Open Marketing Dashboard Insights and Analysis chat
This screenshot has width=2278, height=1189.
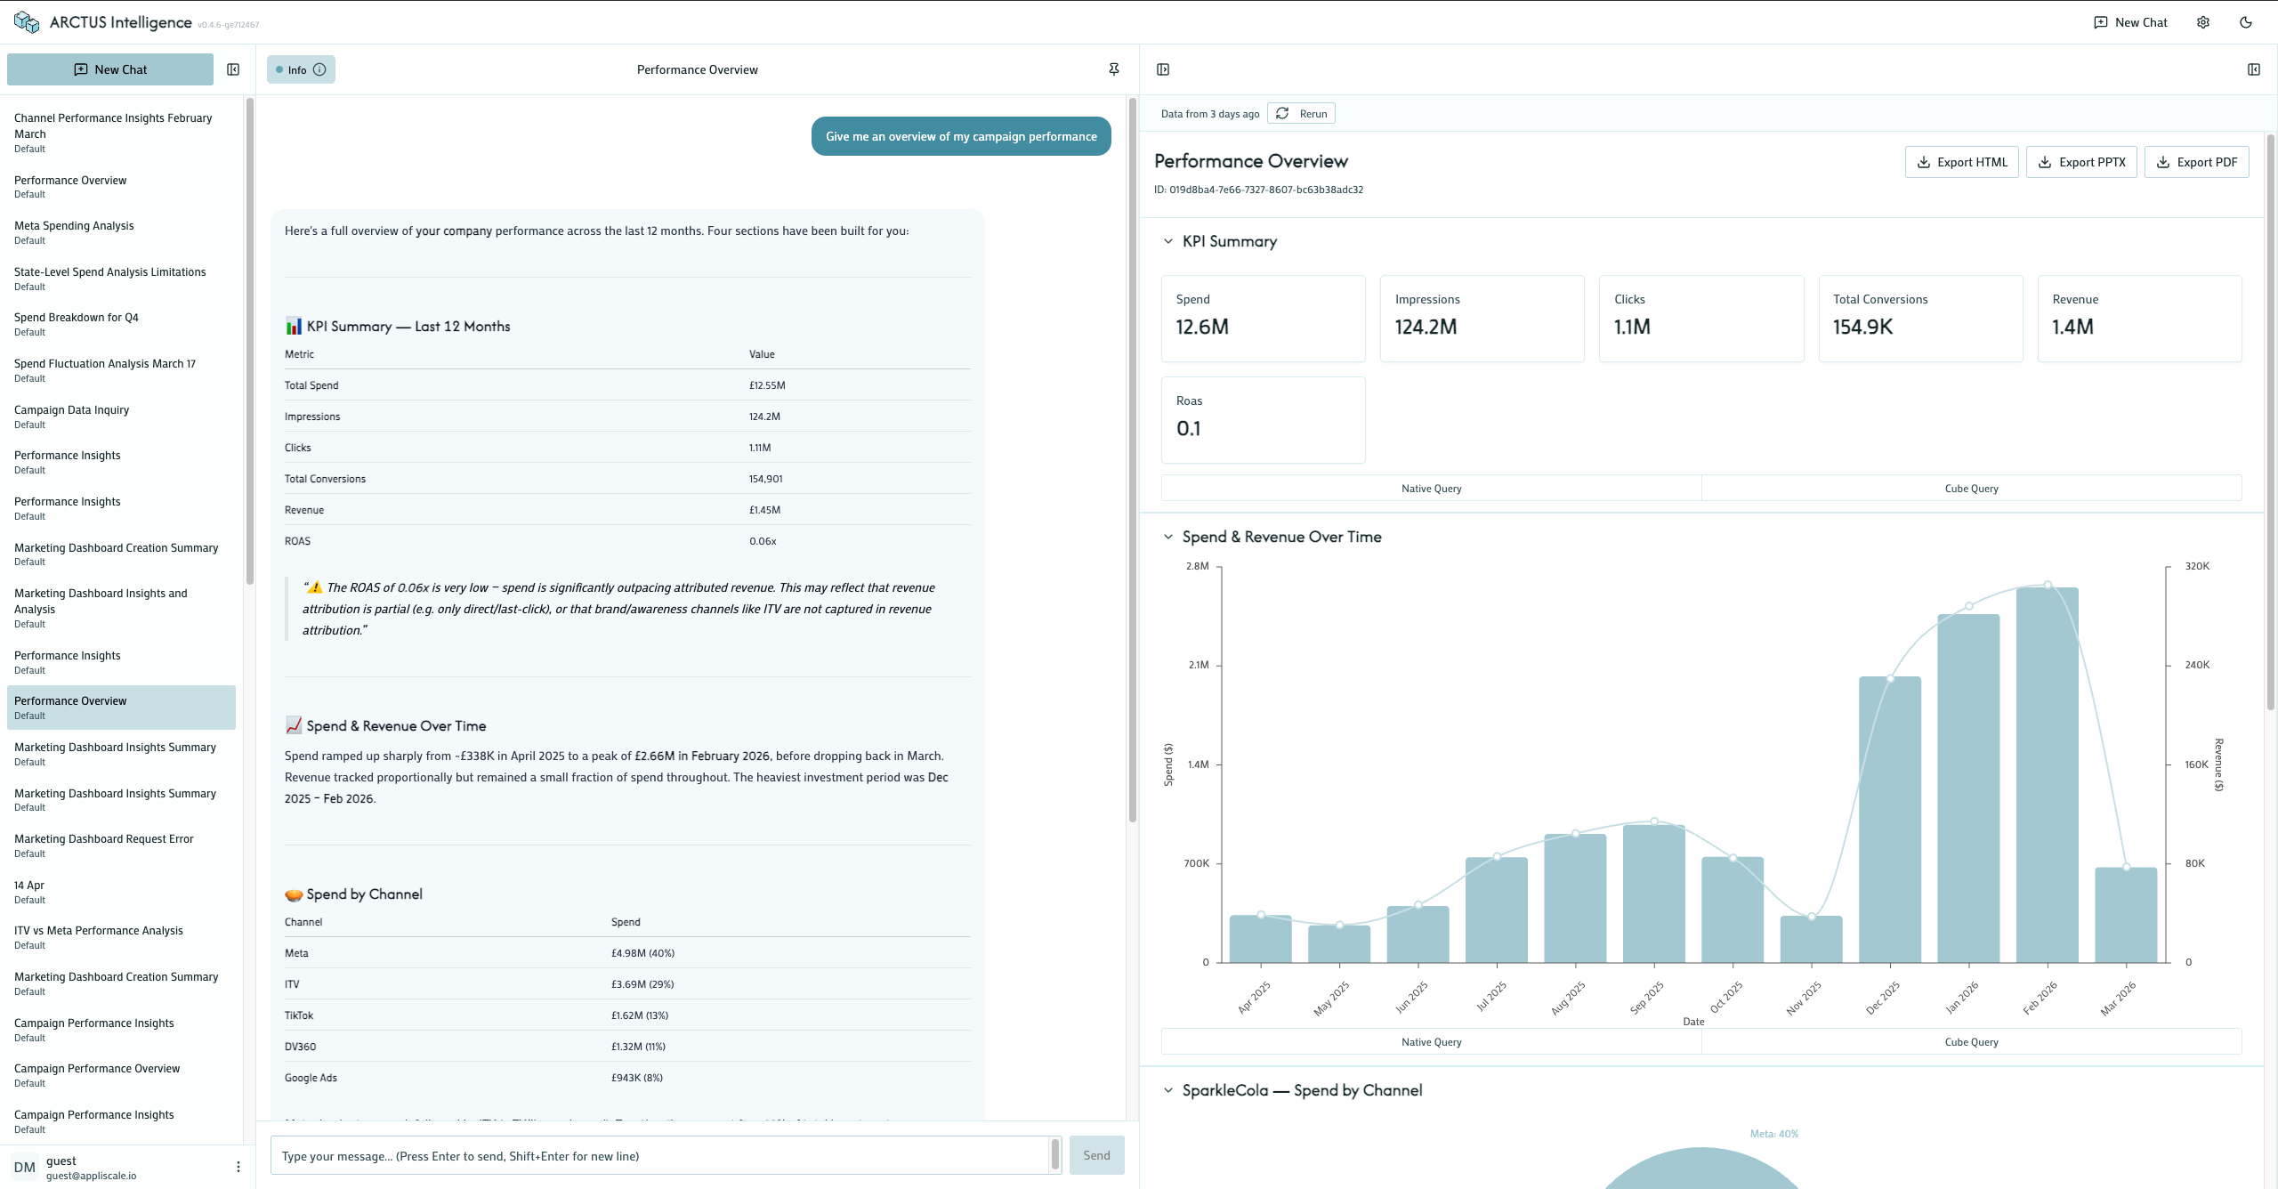click(x=121, y=608)
